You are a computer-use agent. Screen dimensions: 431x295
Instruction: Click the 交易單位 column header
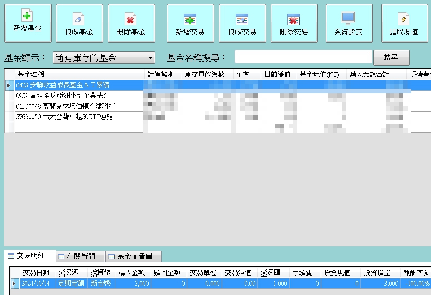click(x=204, y=273)
